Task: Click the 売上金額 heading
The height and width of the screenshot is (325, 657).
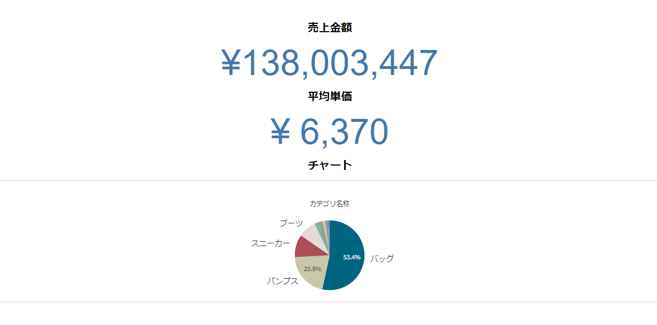Action: pyautogui.click(x=330, y=28)
